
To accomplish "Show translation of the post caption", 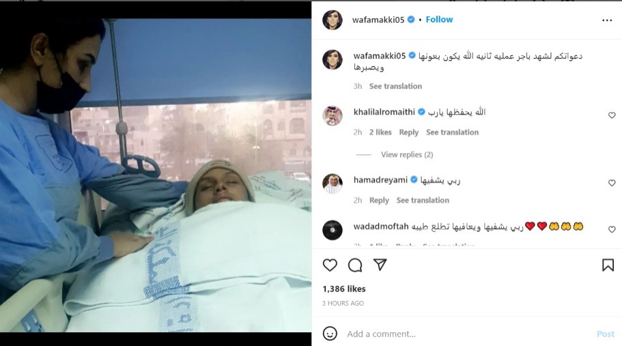I will (395, 86).
